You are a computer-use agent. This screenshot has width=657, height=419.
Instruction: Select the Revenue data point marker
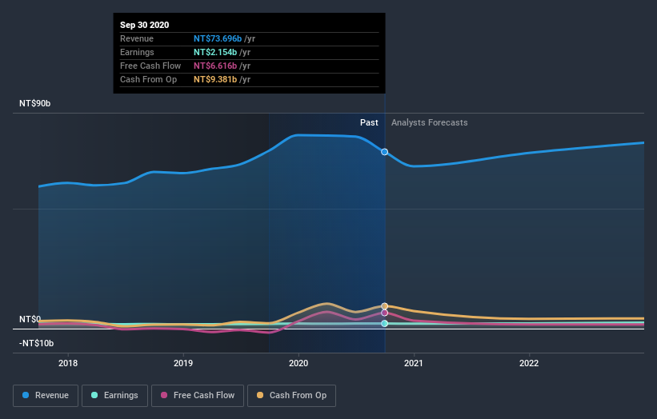pyautogui.click(x=384, y=152)
